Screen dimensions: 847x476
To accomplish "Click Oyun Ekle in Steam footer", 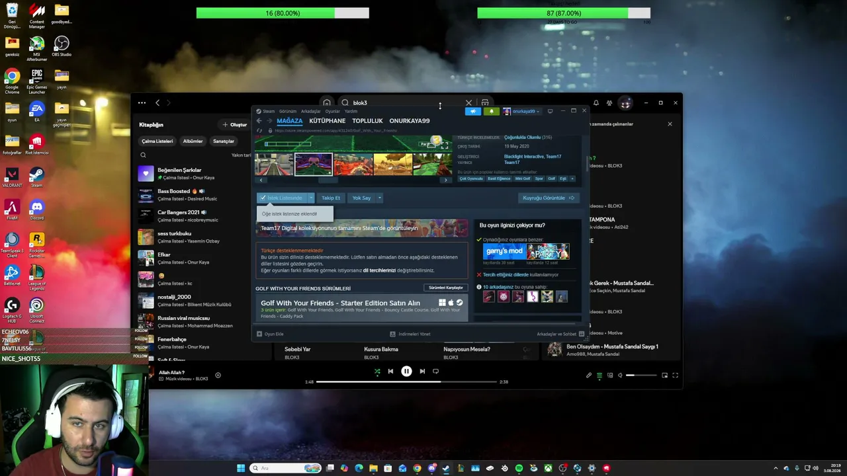I will tap(270, 334).
